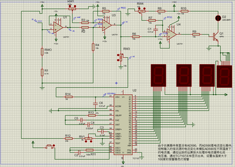Select resistor R1 9.1K

42,72
